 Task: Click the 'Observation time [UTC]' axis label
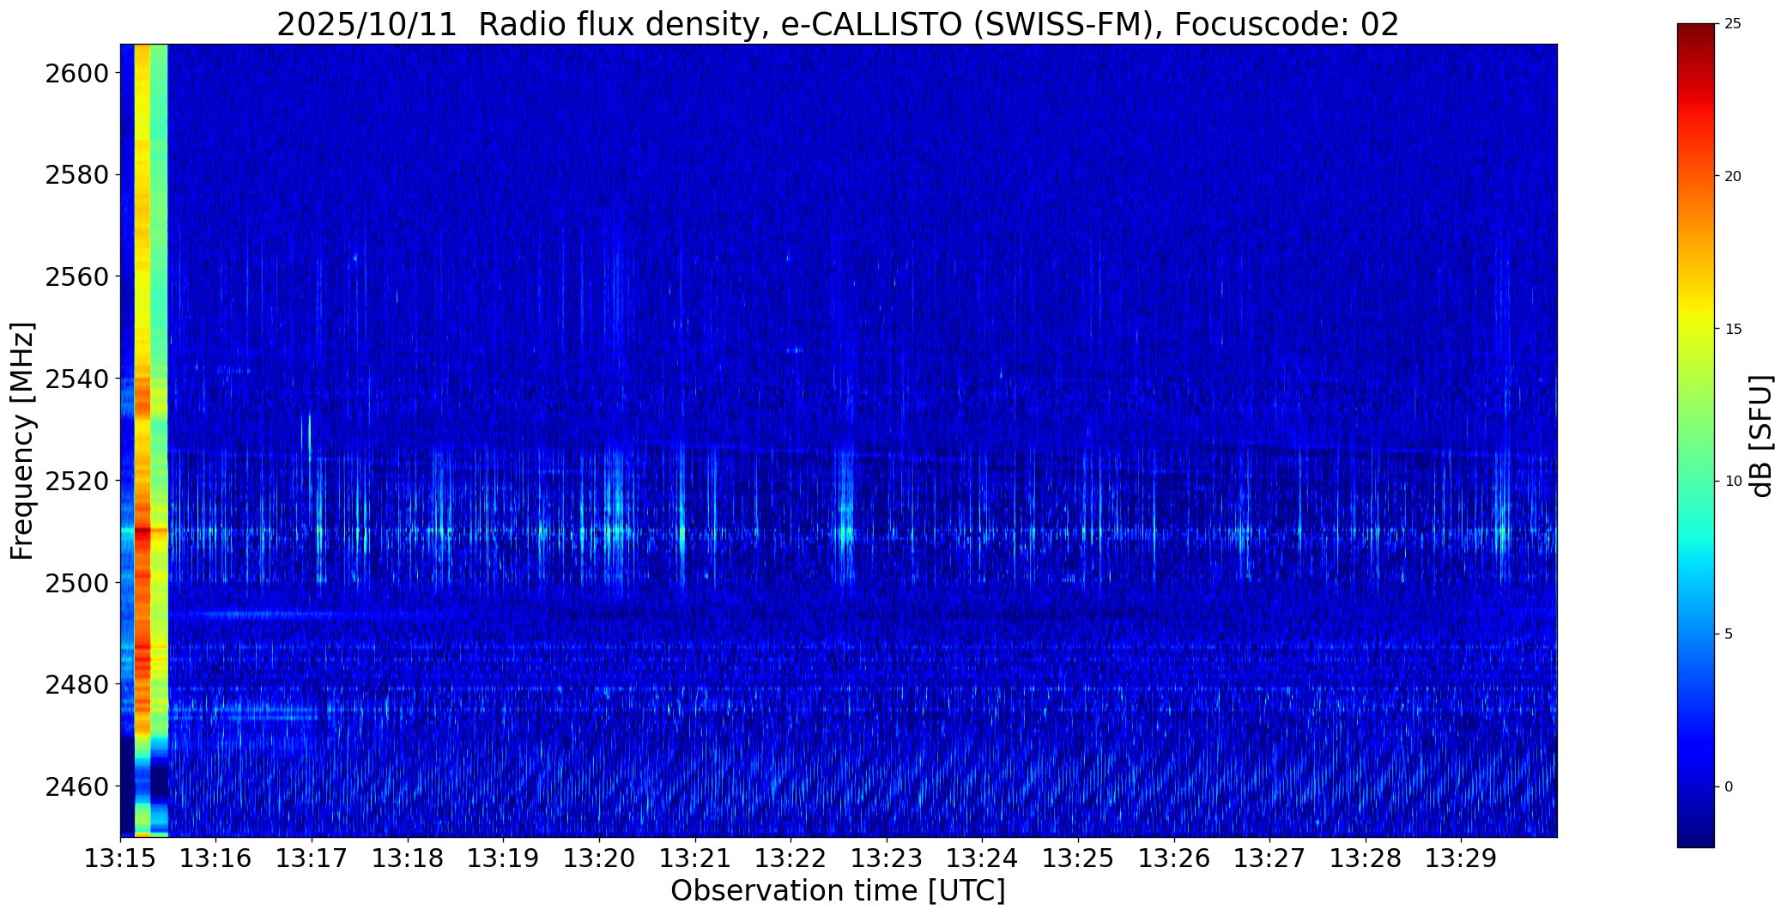coord(838,891)
